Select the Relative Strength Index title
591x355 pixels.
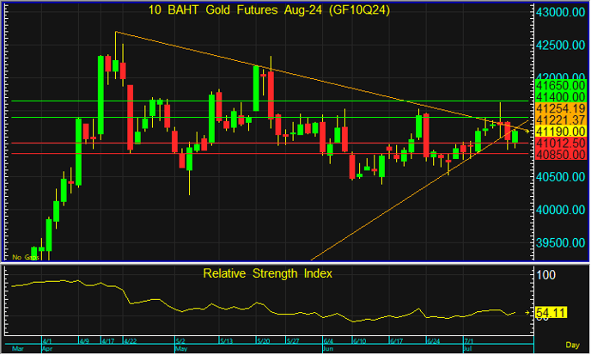pyautogui.click(x=267, y=273)
